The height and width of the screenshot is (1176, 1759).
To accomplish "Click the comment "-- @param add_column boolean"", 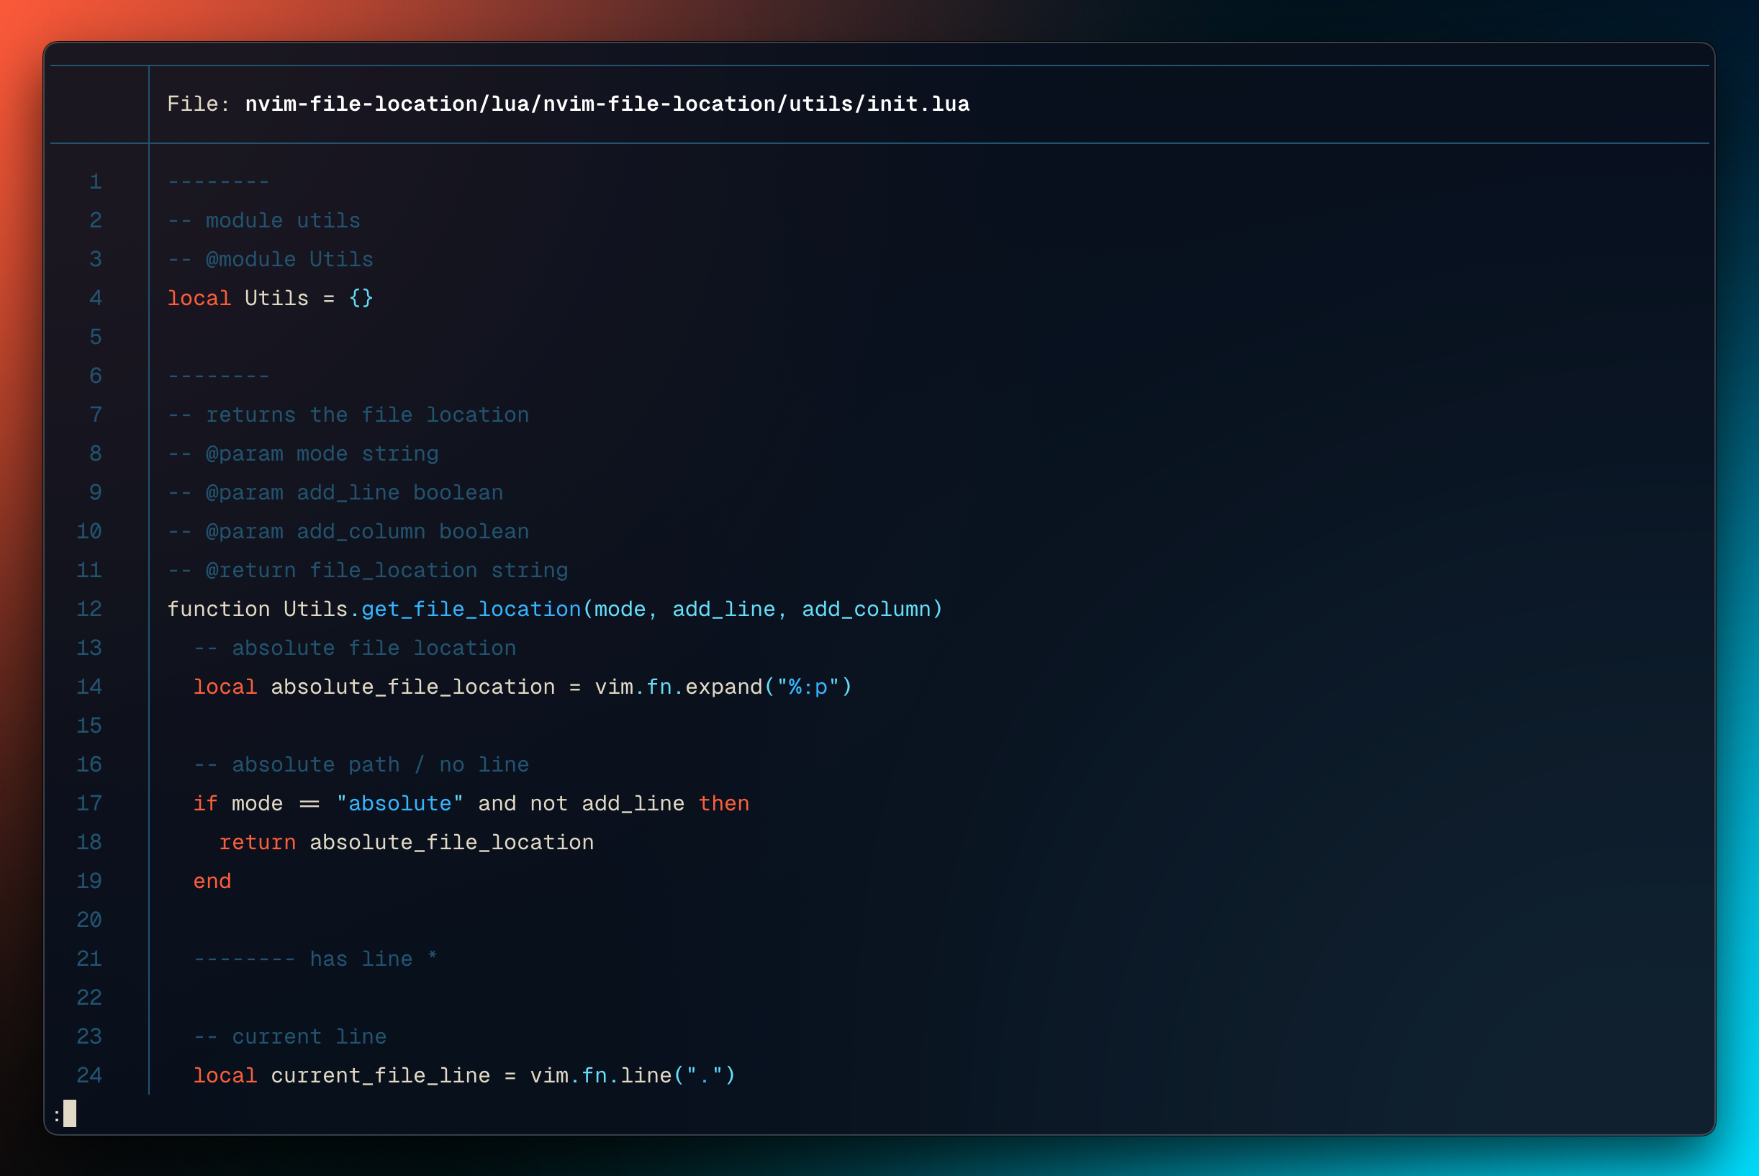I will pyautogui.click(x=348, y=532).
